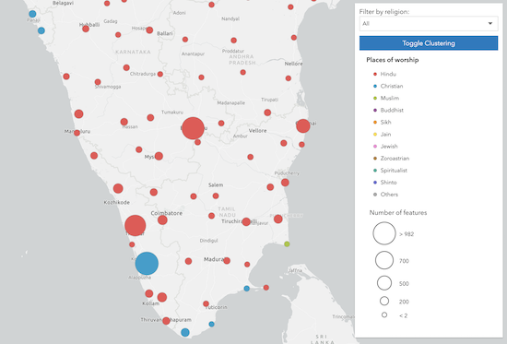Click the Salem city label on map
Image resolution: width=507 pixels, height=344 pixels.
[216, 185]
